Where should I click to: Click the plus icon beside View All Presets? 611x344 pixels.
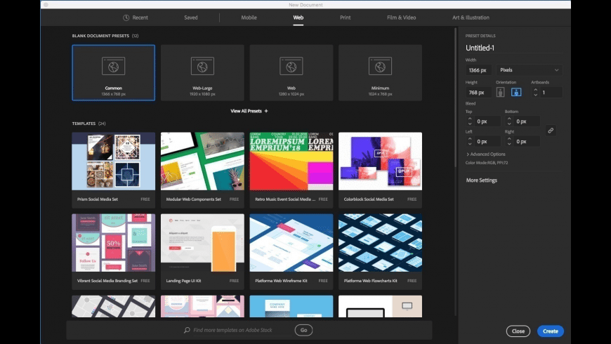[266, 111]
